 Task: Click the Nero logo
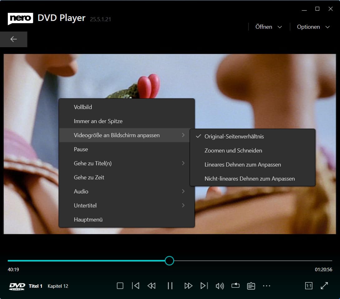pyautogui.click(x=20, y=19)
